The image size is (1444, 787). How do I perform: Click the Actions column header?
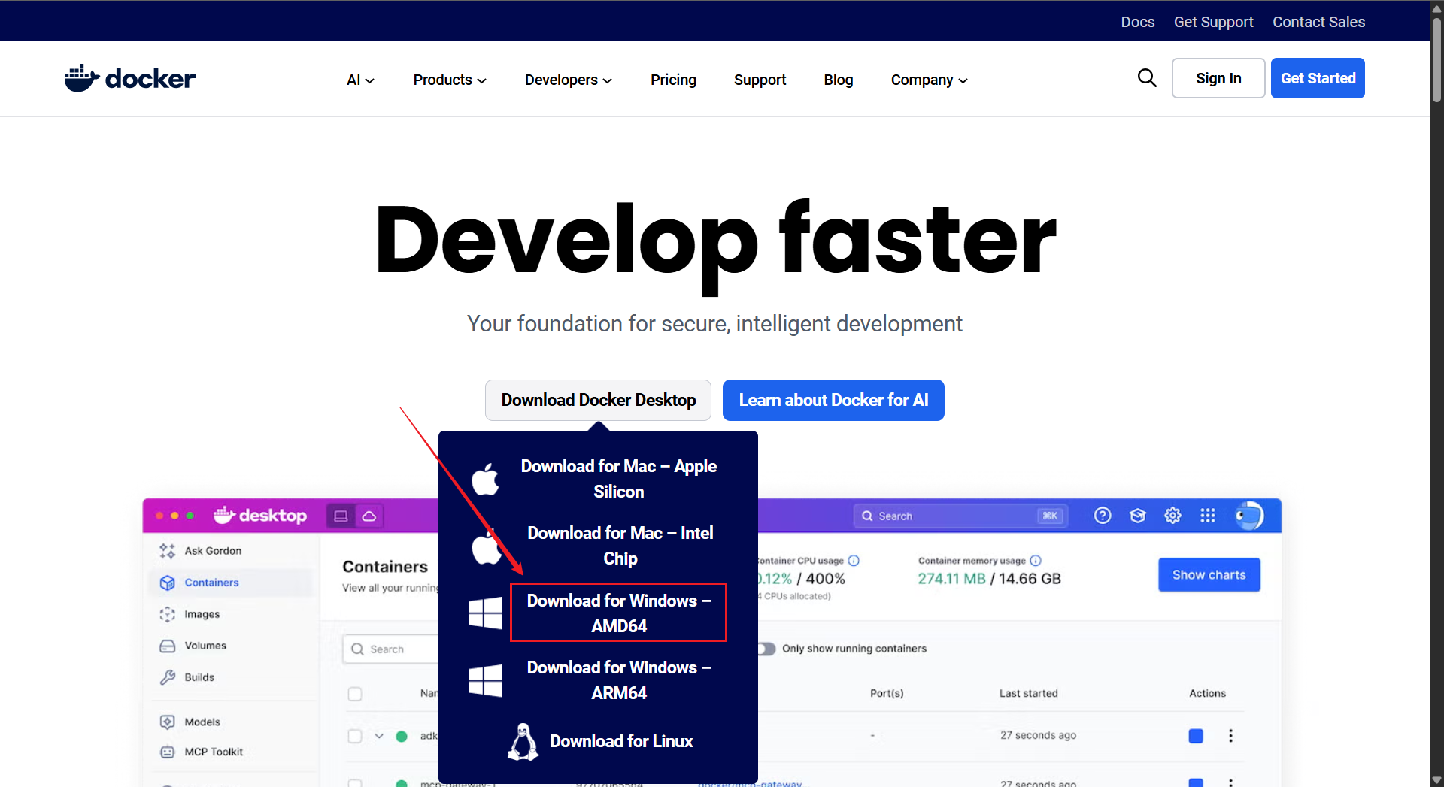1207,693
